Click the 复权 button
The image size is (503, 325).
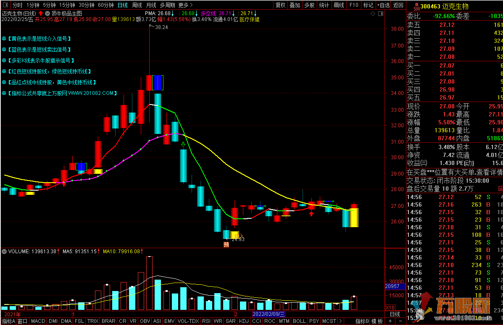[x=280, y=5]
